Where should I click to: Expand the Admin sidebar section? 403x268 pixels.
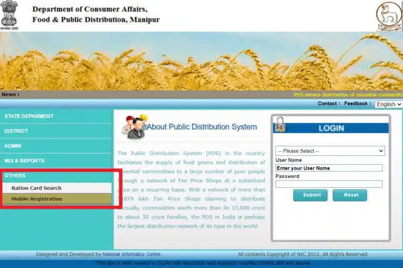pyautogui.click(x=13, y=146)
